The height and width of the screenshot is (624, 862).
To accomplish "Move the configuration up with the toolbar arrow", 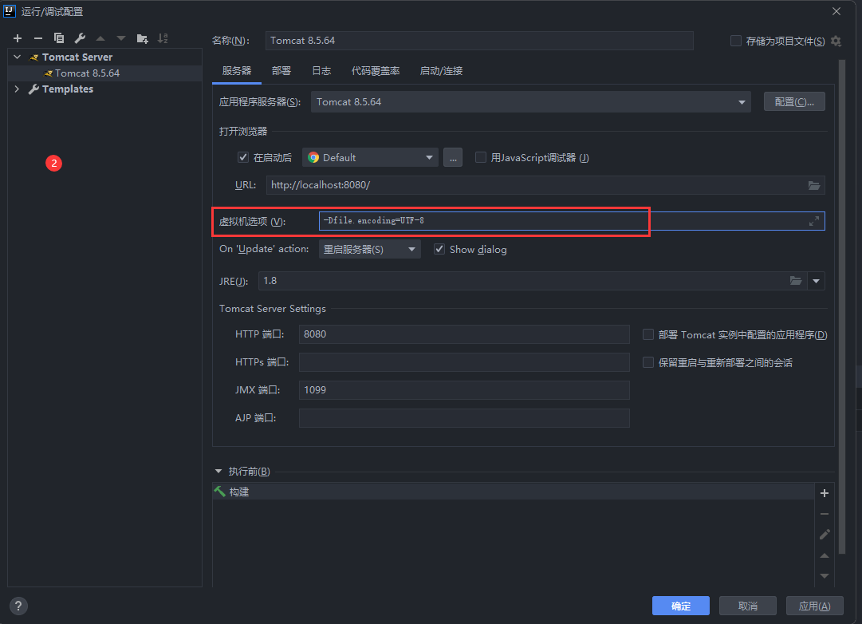I will coord(100,38).
